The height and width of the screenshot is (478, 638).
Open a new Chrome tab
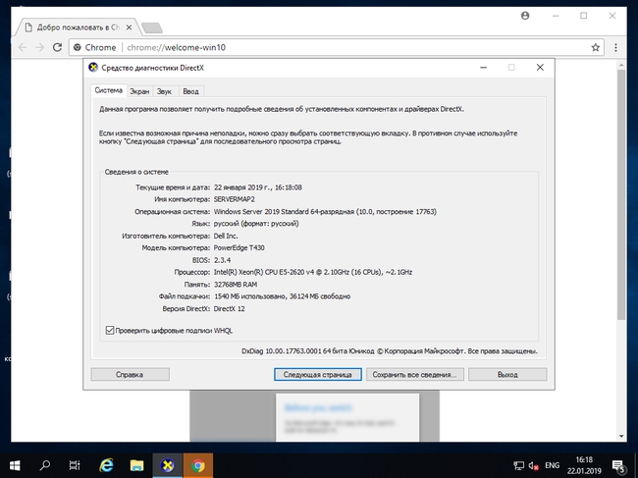click(152, 27)
